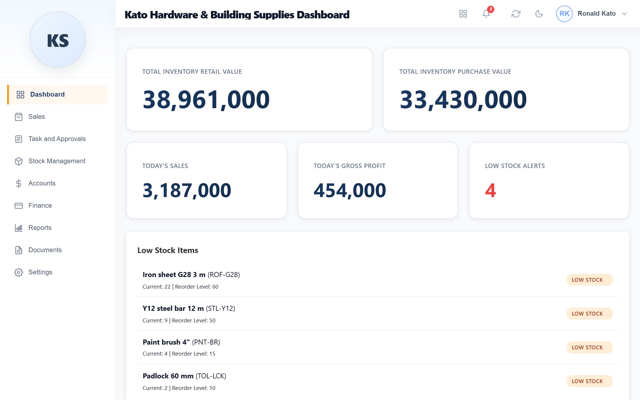
Task: Click the Sales shopping bag icon
Action: [x=19, y=117]
